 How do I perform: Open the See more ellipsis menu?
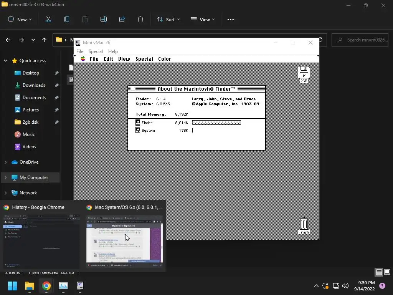[231, 19]
